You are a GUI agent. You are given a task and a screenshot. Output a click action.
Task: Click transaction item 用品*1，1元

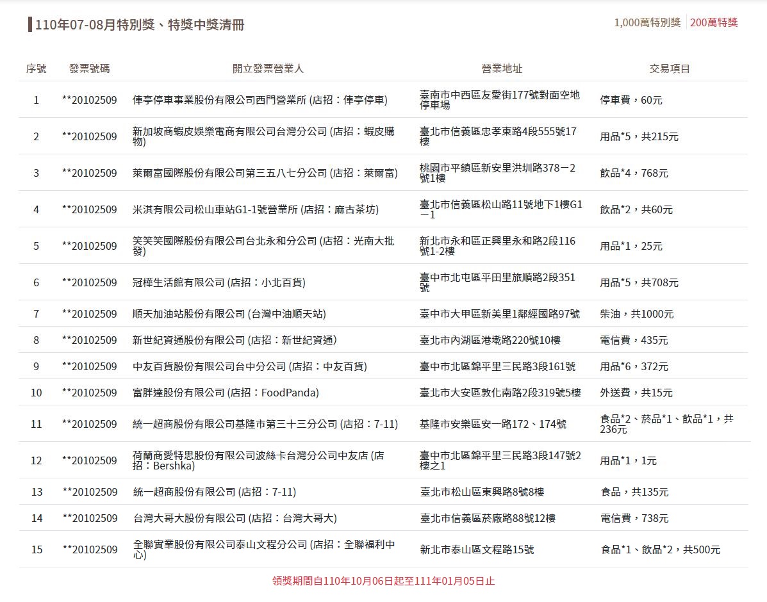tap(628, 460)
